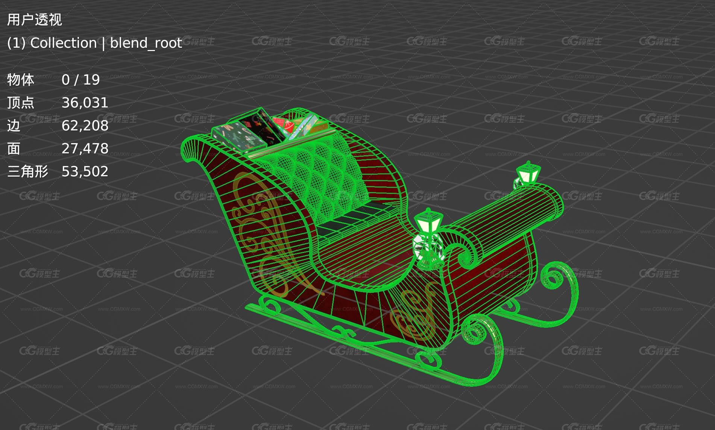
Task: Click the '三角形' statistics label
Action: tap(27, 171)
